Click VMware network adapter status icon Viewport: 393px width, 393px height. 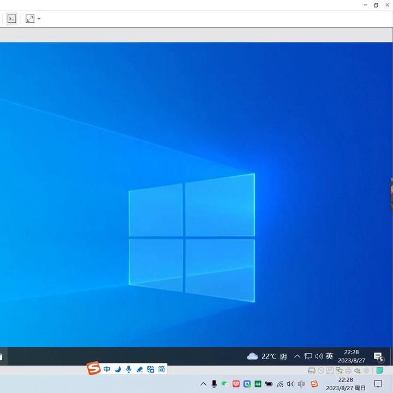(339, 371)
